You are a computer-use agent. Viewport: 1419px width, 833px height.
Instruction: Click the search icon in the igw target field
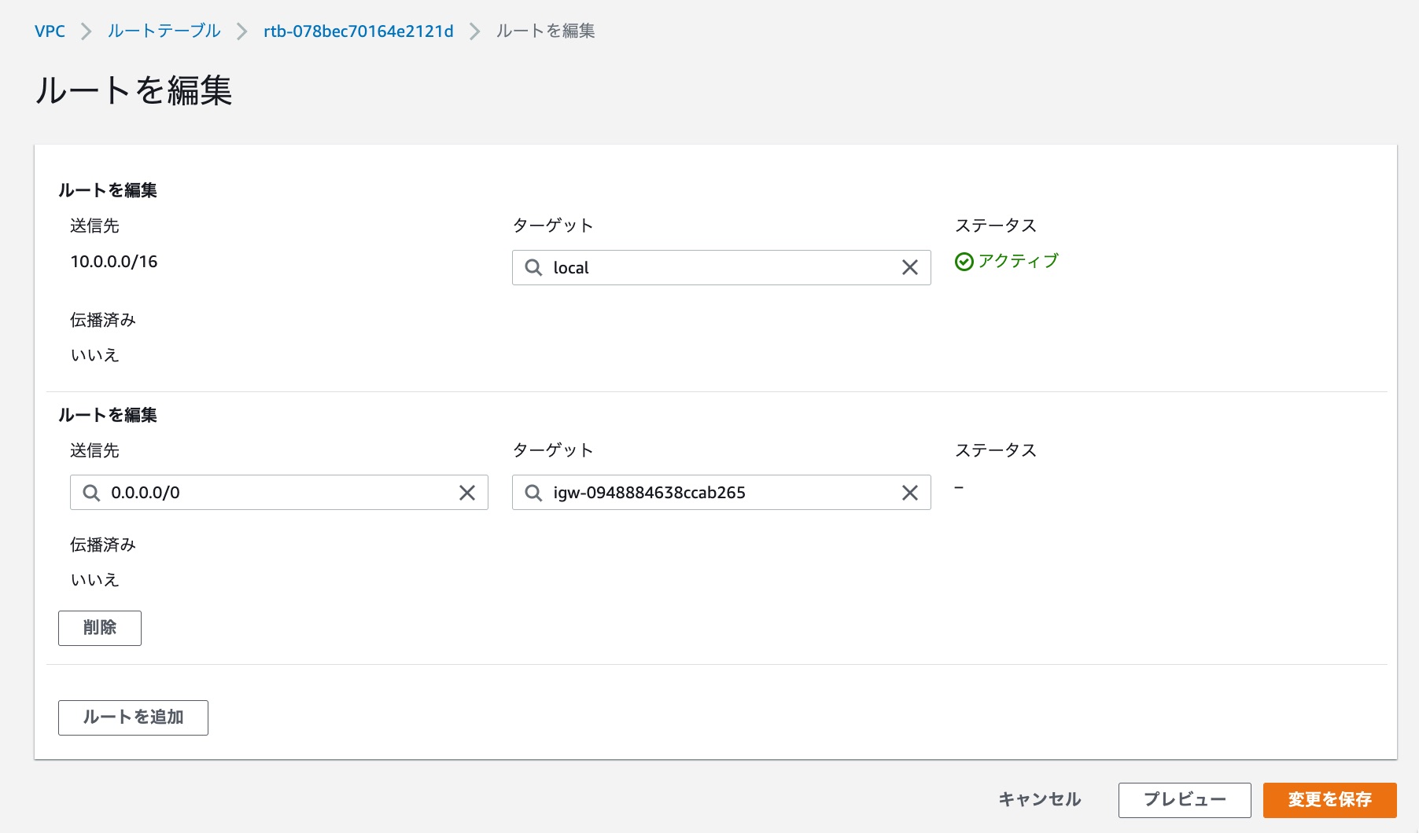point(533,493)
